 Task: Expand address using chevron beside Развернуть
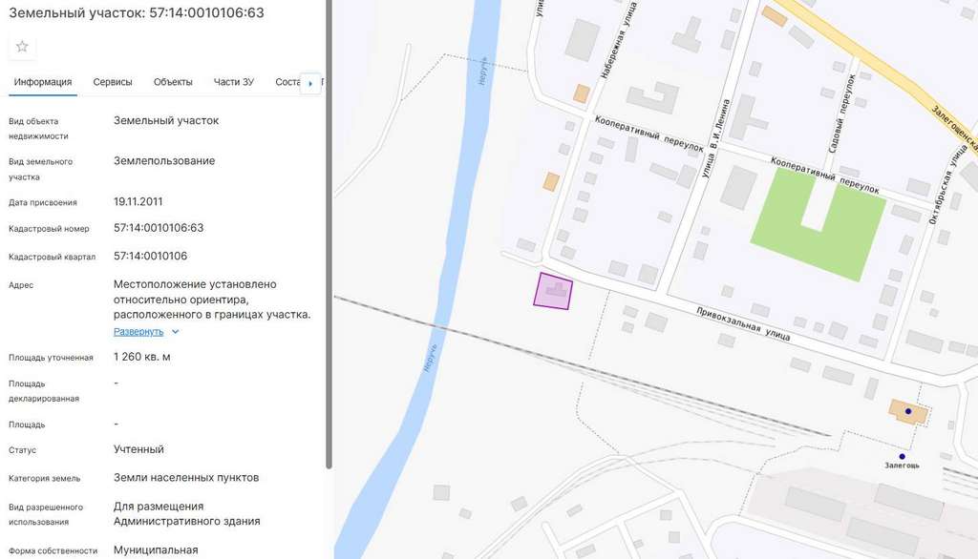pyautogui.click(x=175, y=332)
